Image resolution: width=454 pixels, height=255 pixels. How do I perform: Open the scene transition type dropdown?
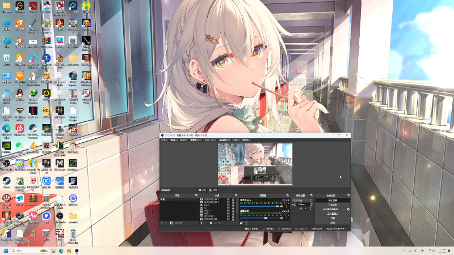click(302, 201)
